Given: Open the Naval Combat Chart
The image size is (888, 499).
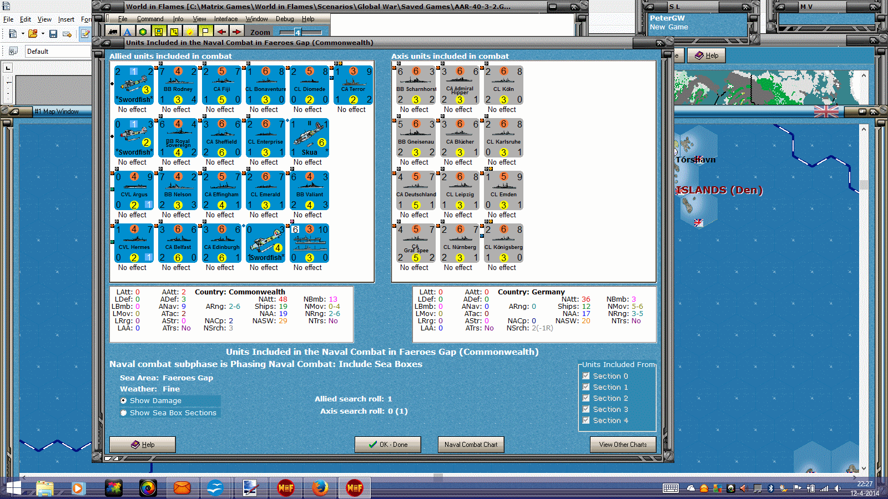Looking at the screenshot, I should point(471,445).
